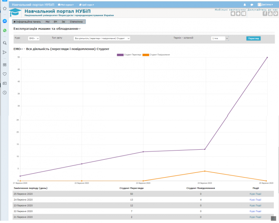Screen dimensions: 279x223
Task: Select 'Статистика' in the breadcrumb navigation
Action: tap(76, 21)
